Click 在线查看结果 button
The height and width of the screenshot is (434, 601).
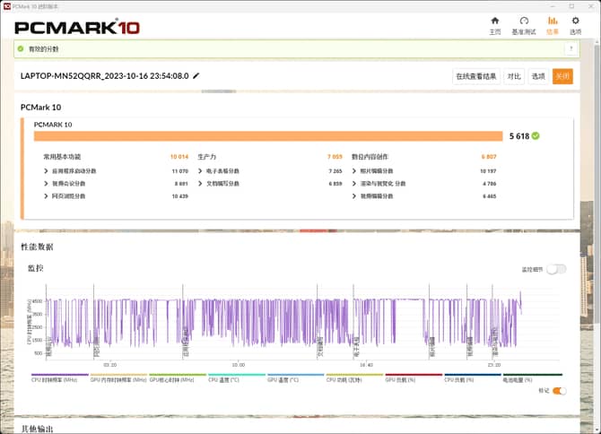(x=475, y=76)
